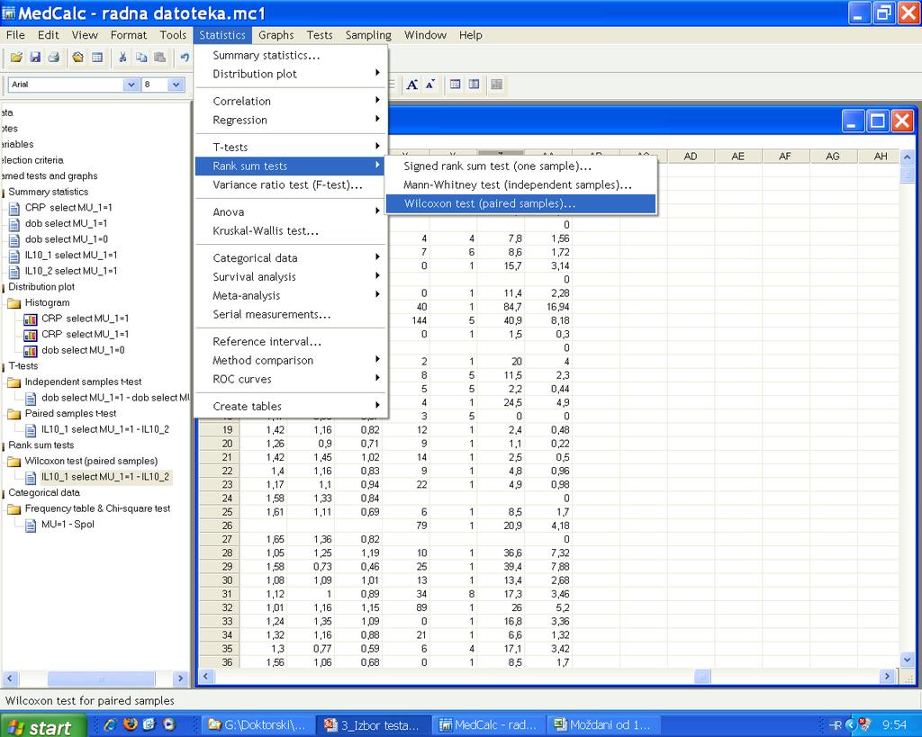
Task: Click the Save floppy disk icon
Action: click(35, 57)
